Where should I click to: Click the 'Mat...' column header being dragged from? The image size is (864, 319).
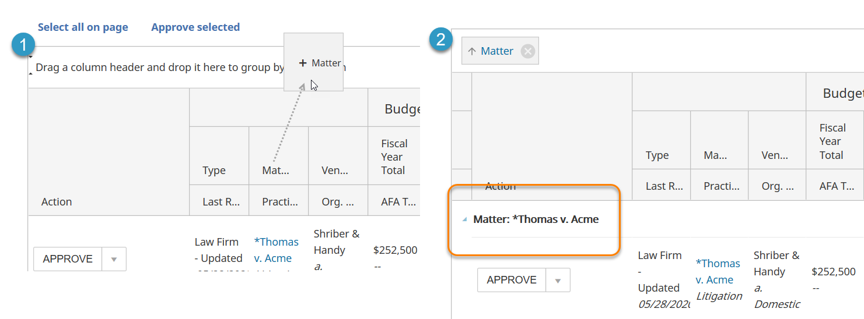[276, 171]
